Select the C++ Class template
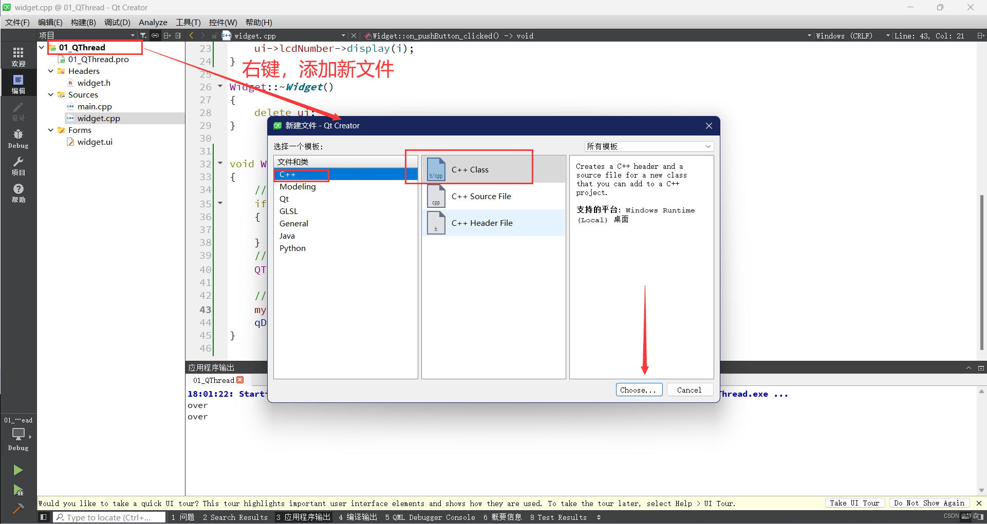The image size is (987, 524). tap(493, 169)
